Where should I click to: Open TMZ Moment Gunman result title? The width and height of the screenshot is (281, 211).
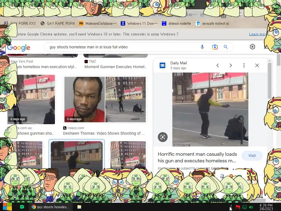tap(116, 67)
